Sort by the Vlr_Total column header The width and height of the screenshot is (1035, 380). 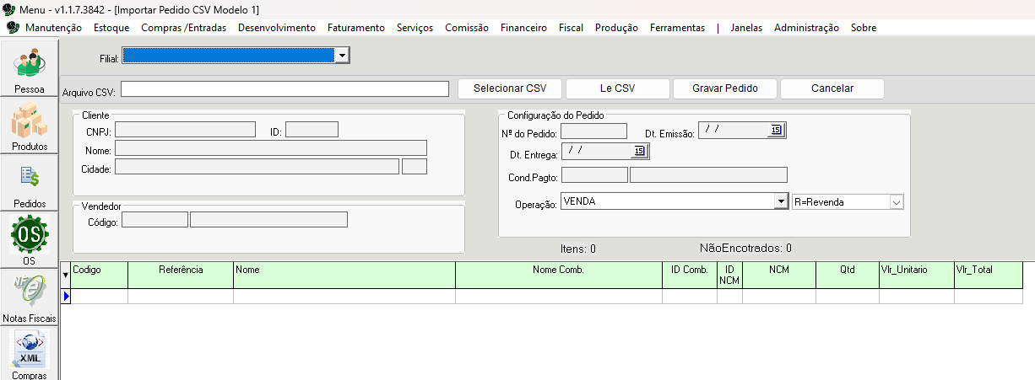(x=989, y=276)
